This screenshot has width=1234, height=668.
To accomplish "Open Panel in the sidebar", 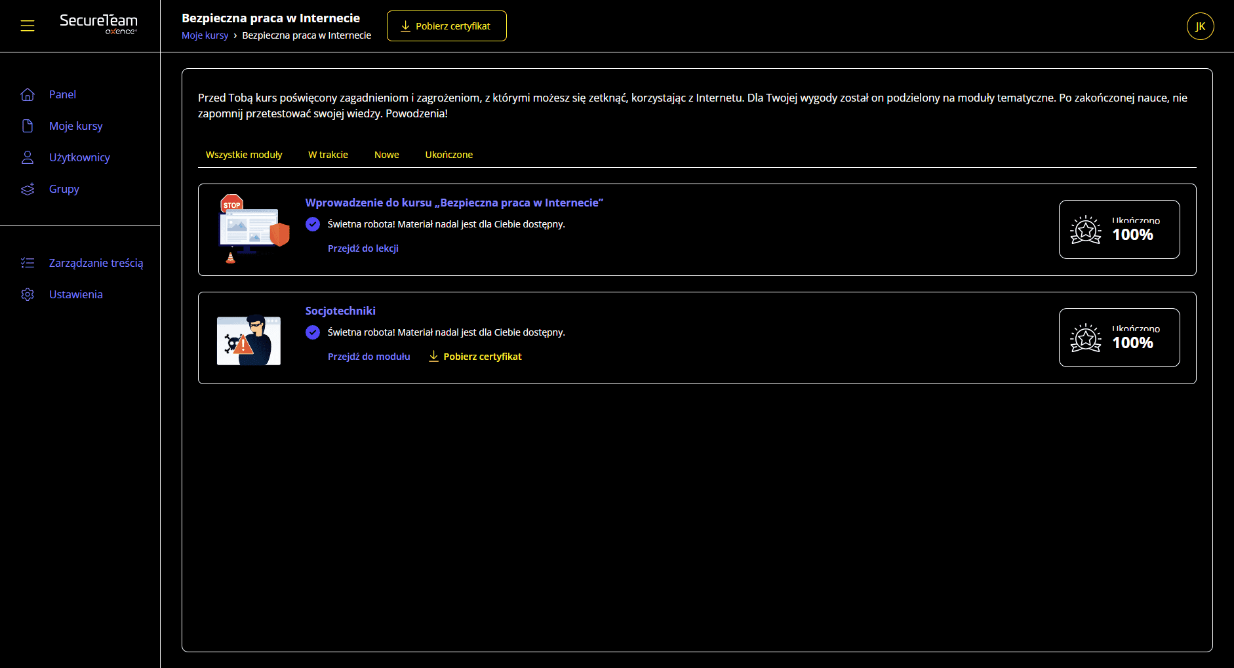I will (x=62, y=94).
